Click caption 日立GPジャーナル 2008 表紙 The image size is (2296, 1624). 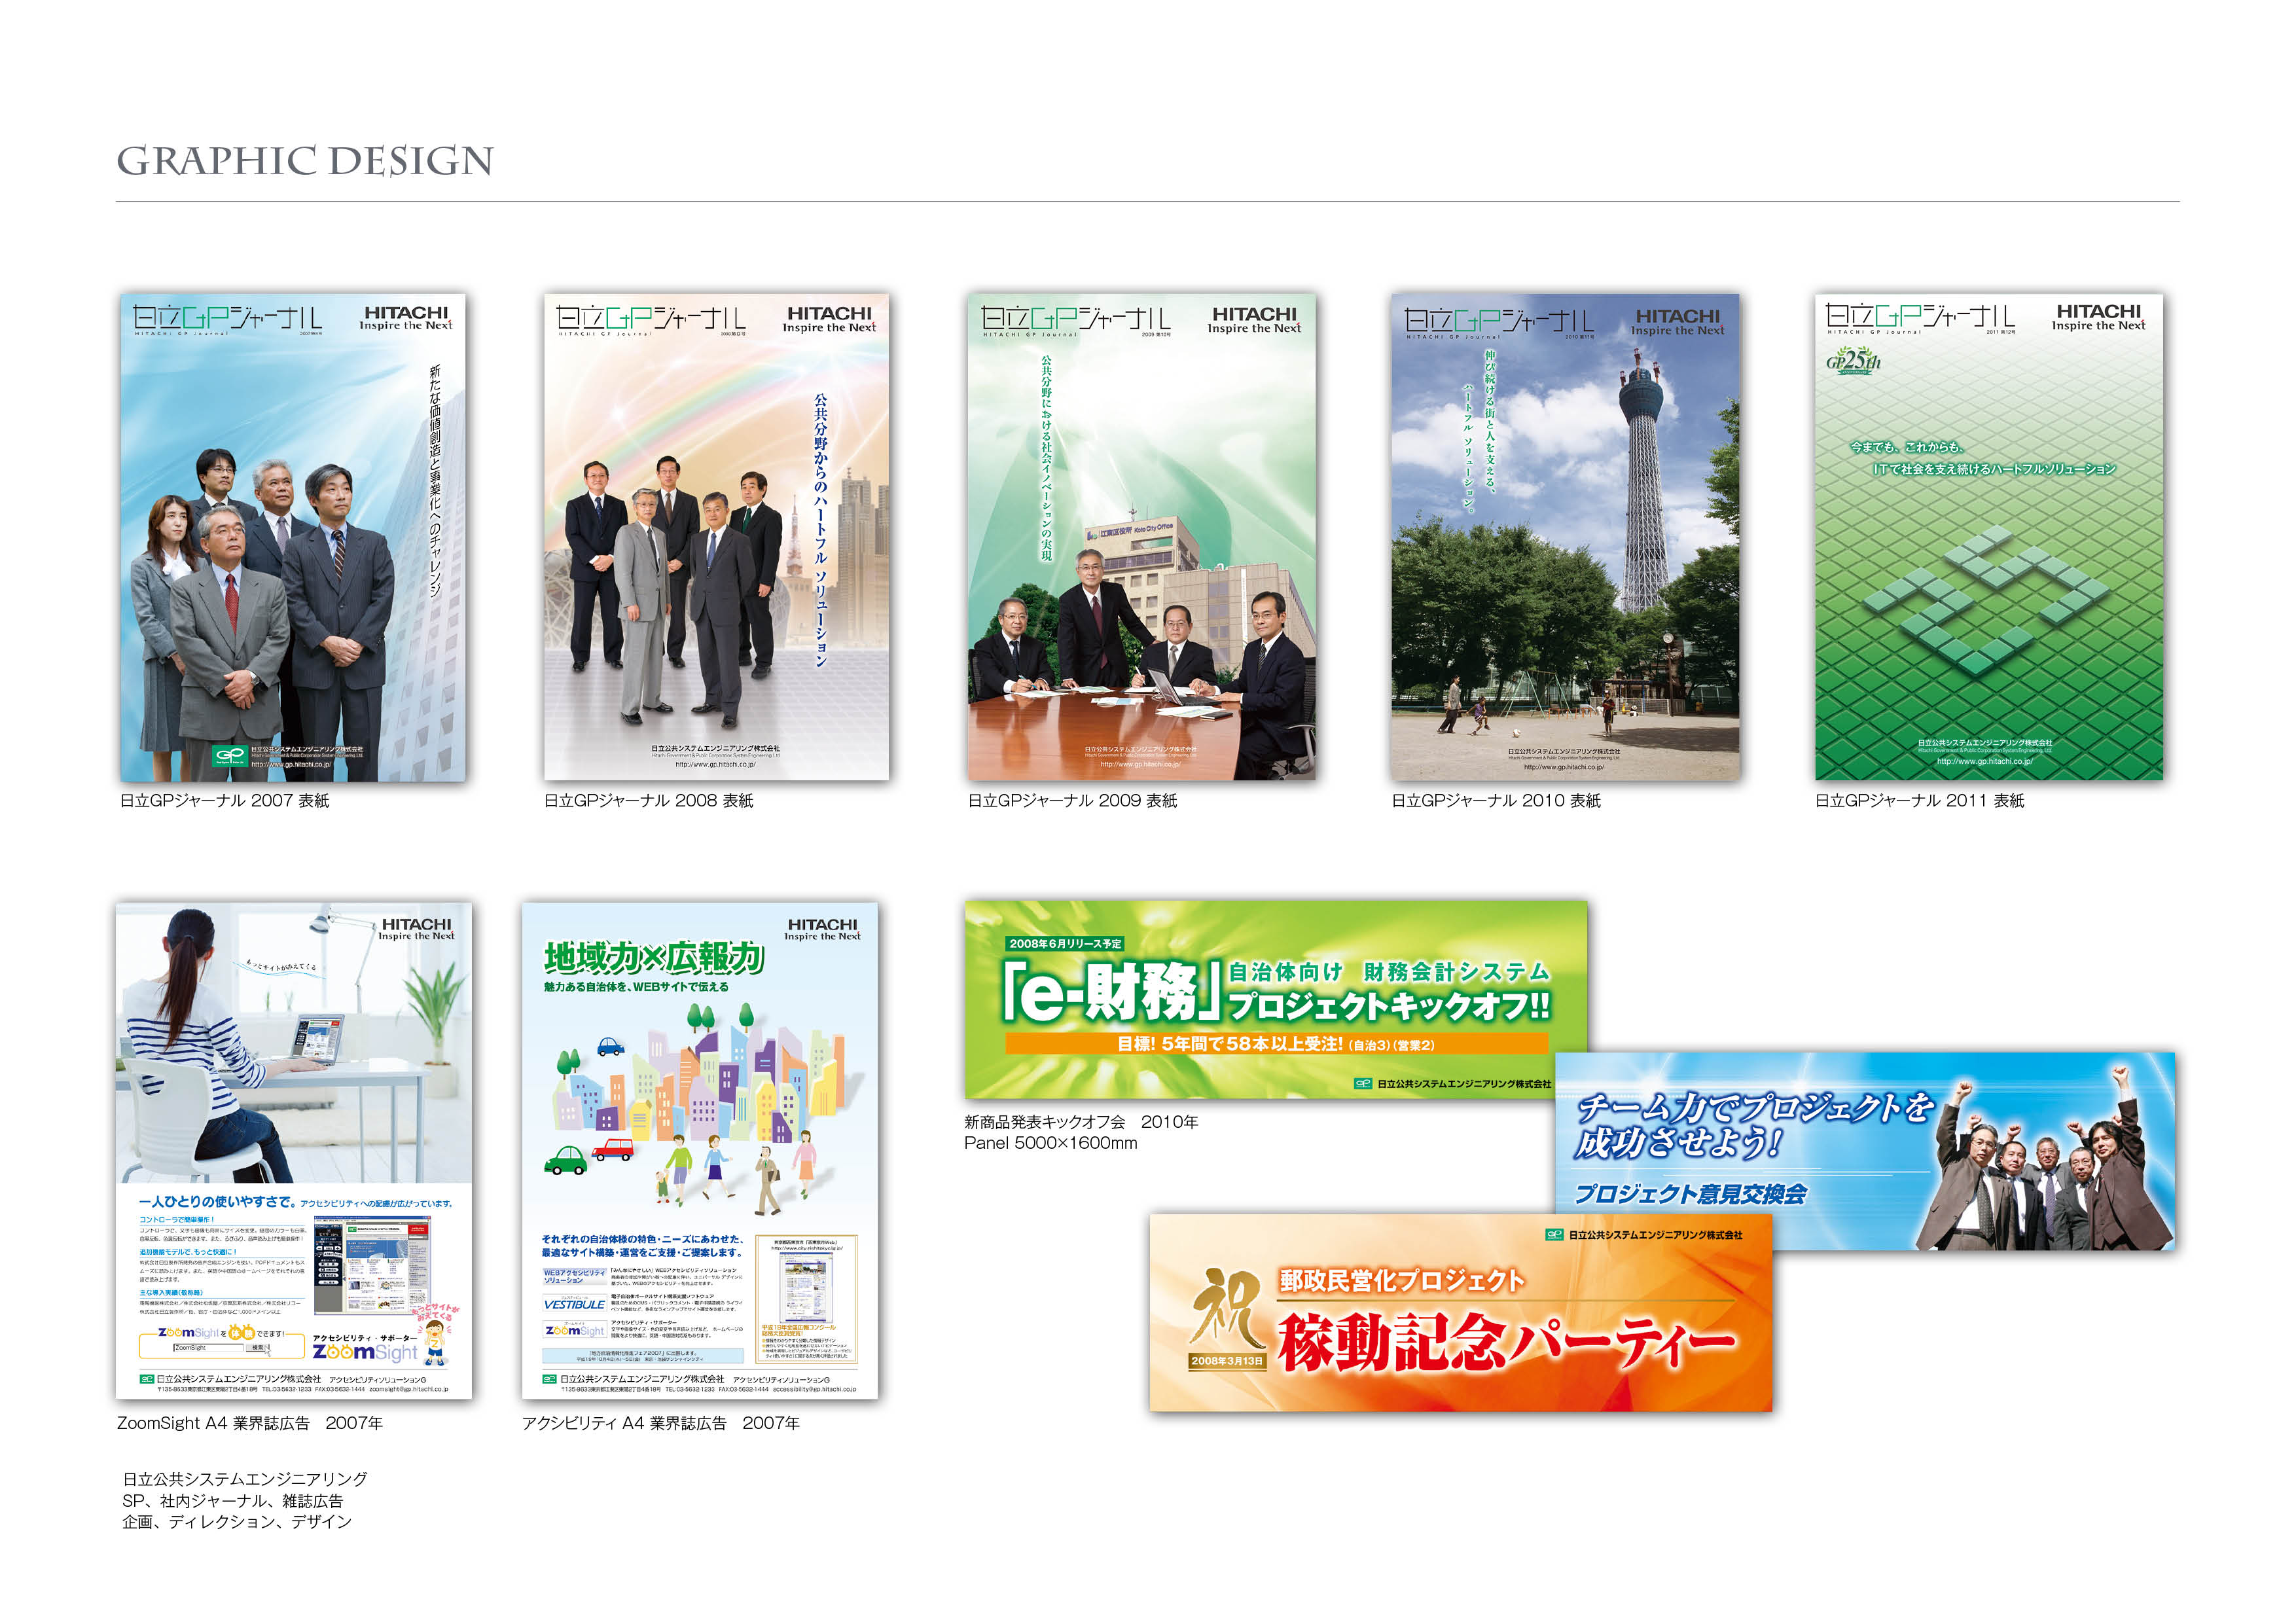point(648,801)
